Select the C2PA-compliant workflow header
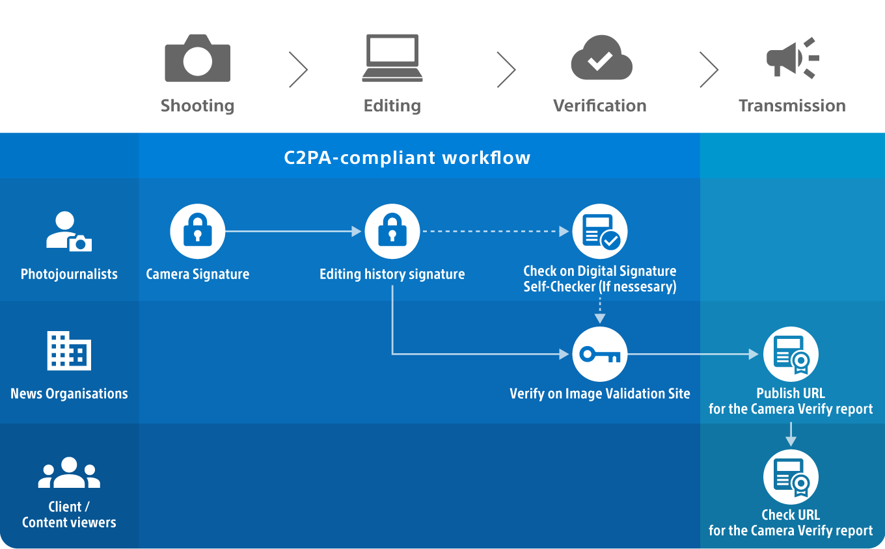Screen dimensions: 885x549 [x=407, y=157]
